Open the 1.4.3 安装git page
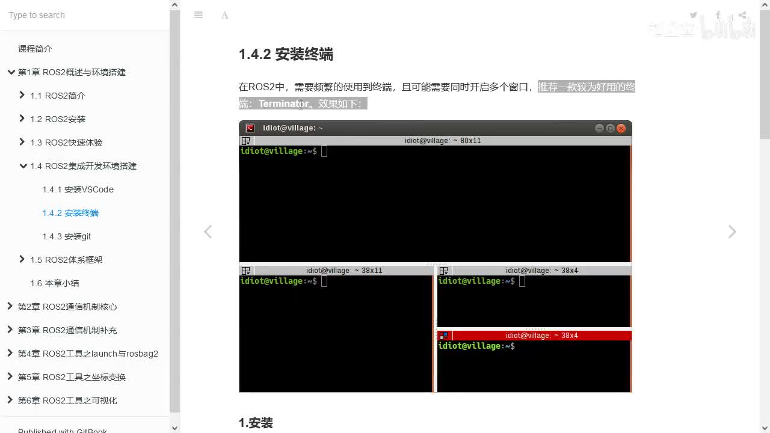The height and width of the screenshot is (433, 770). tap(67, 236)
